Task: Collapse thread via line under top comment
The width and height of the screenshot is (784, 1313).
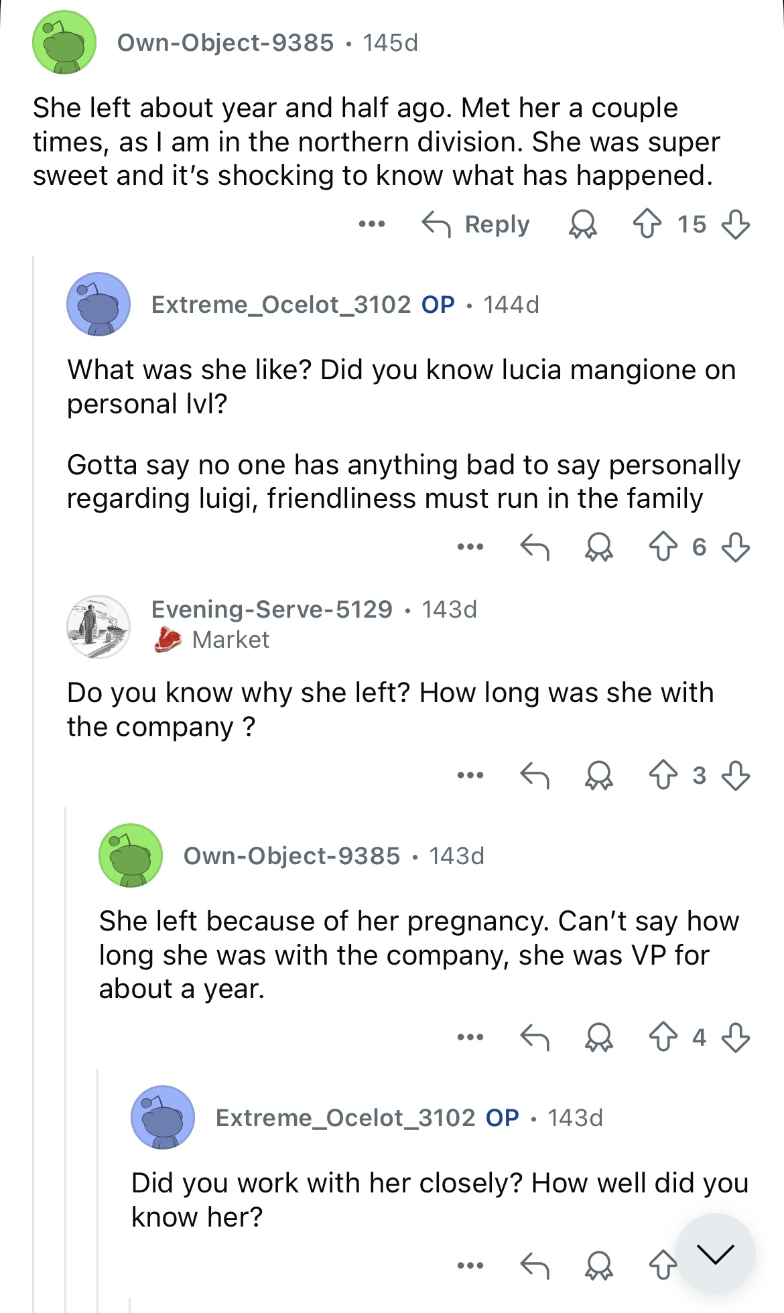Action: pos(33,784)
